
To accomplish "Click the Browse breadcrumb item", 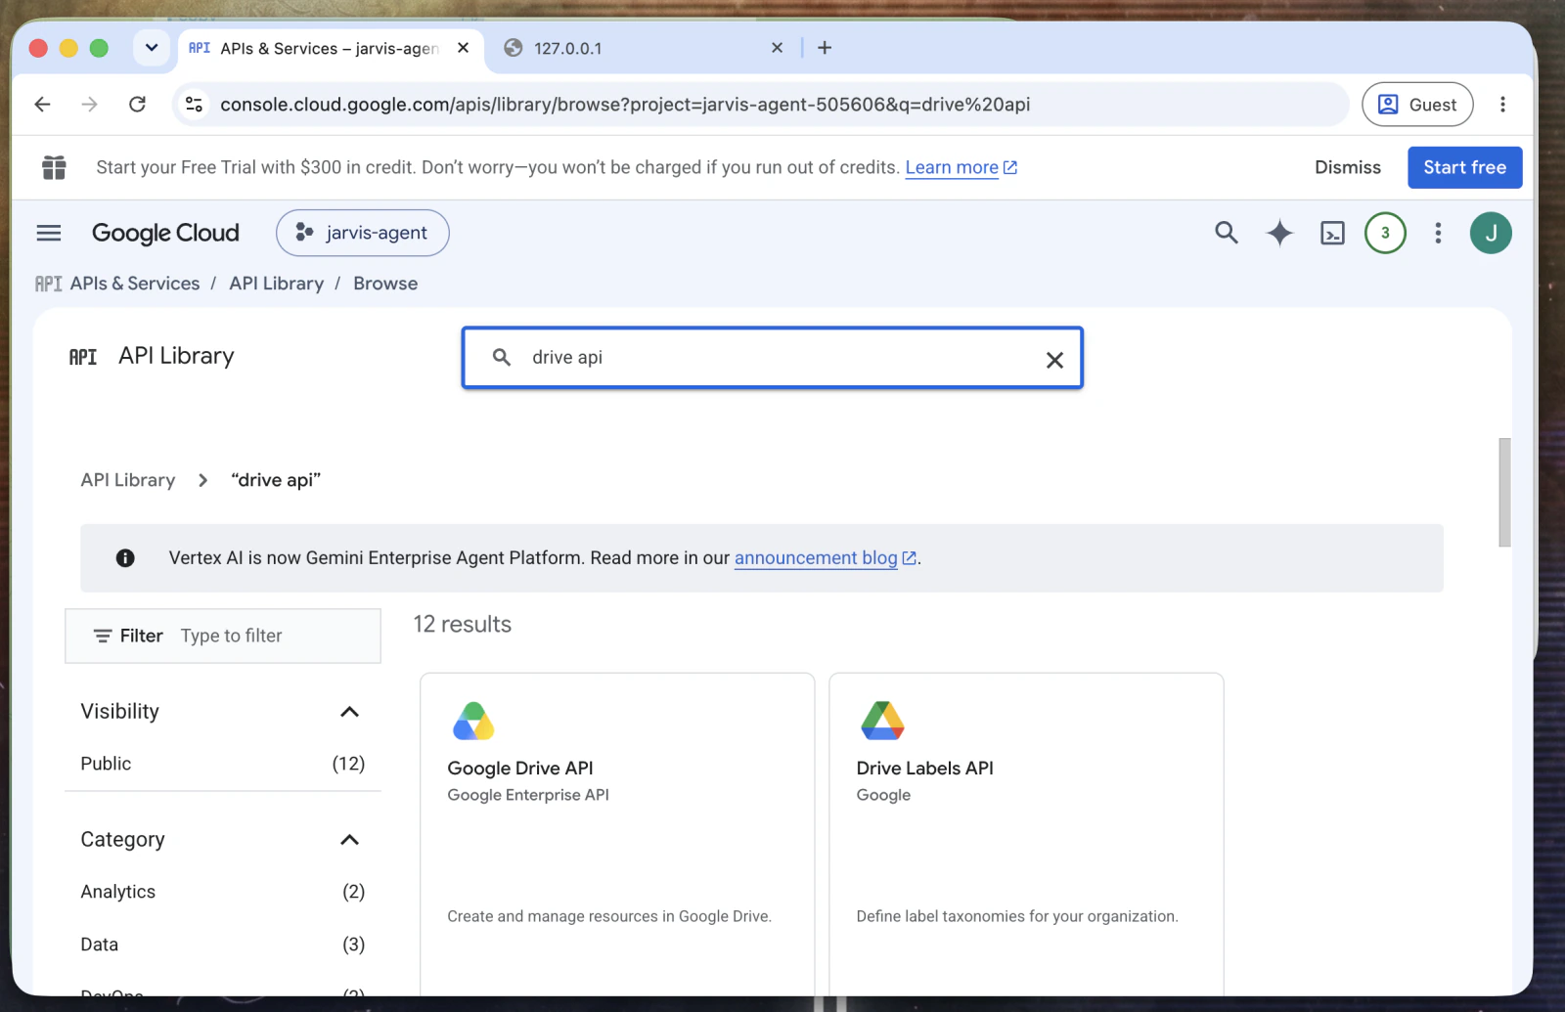I will tap(385, 284).
